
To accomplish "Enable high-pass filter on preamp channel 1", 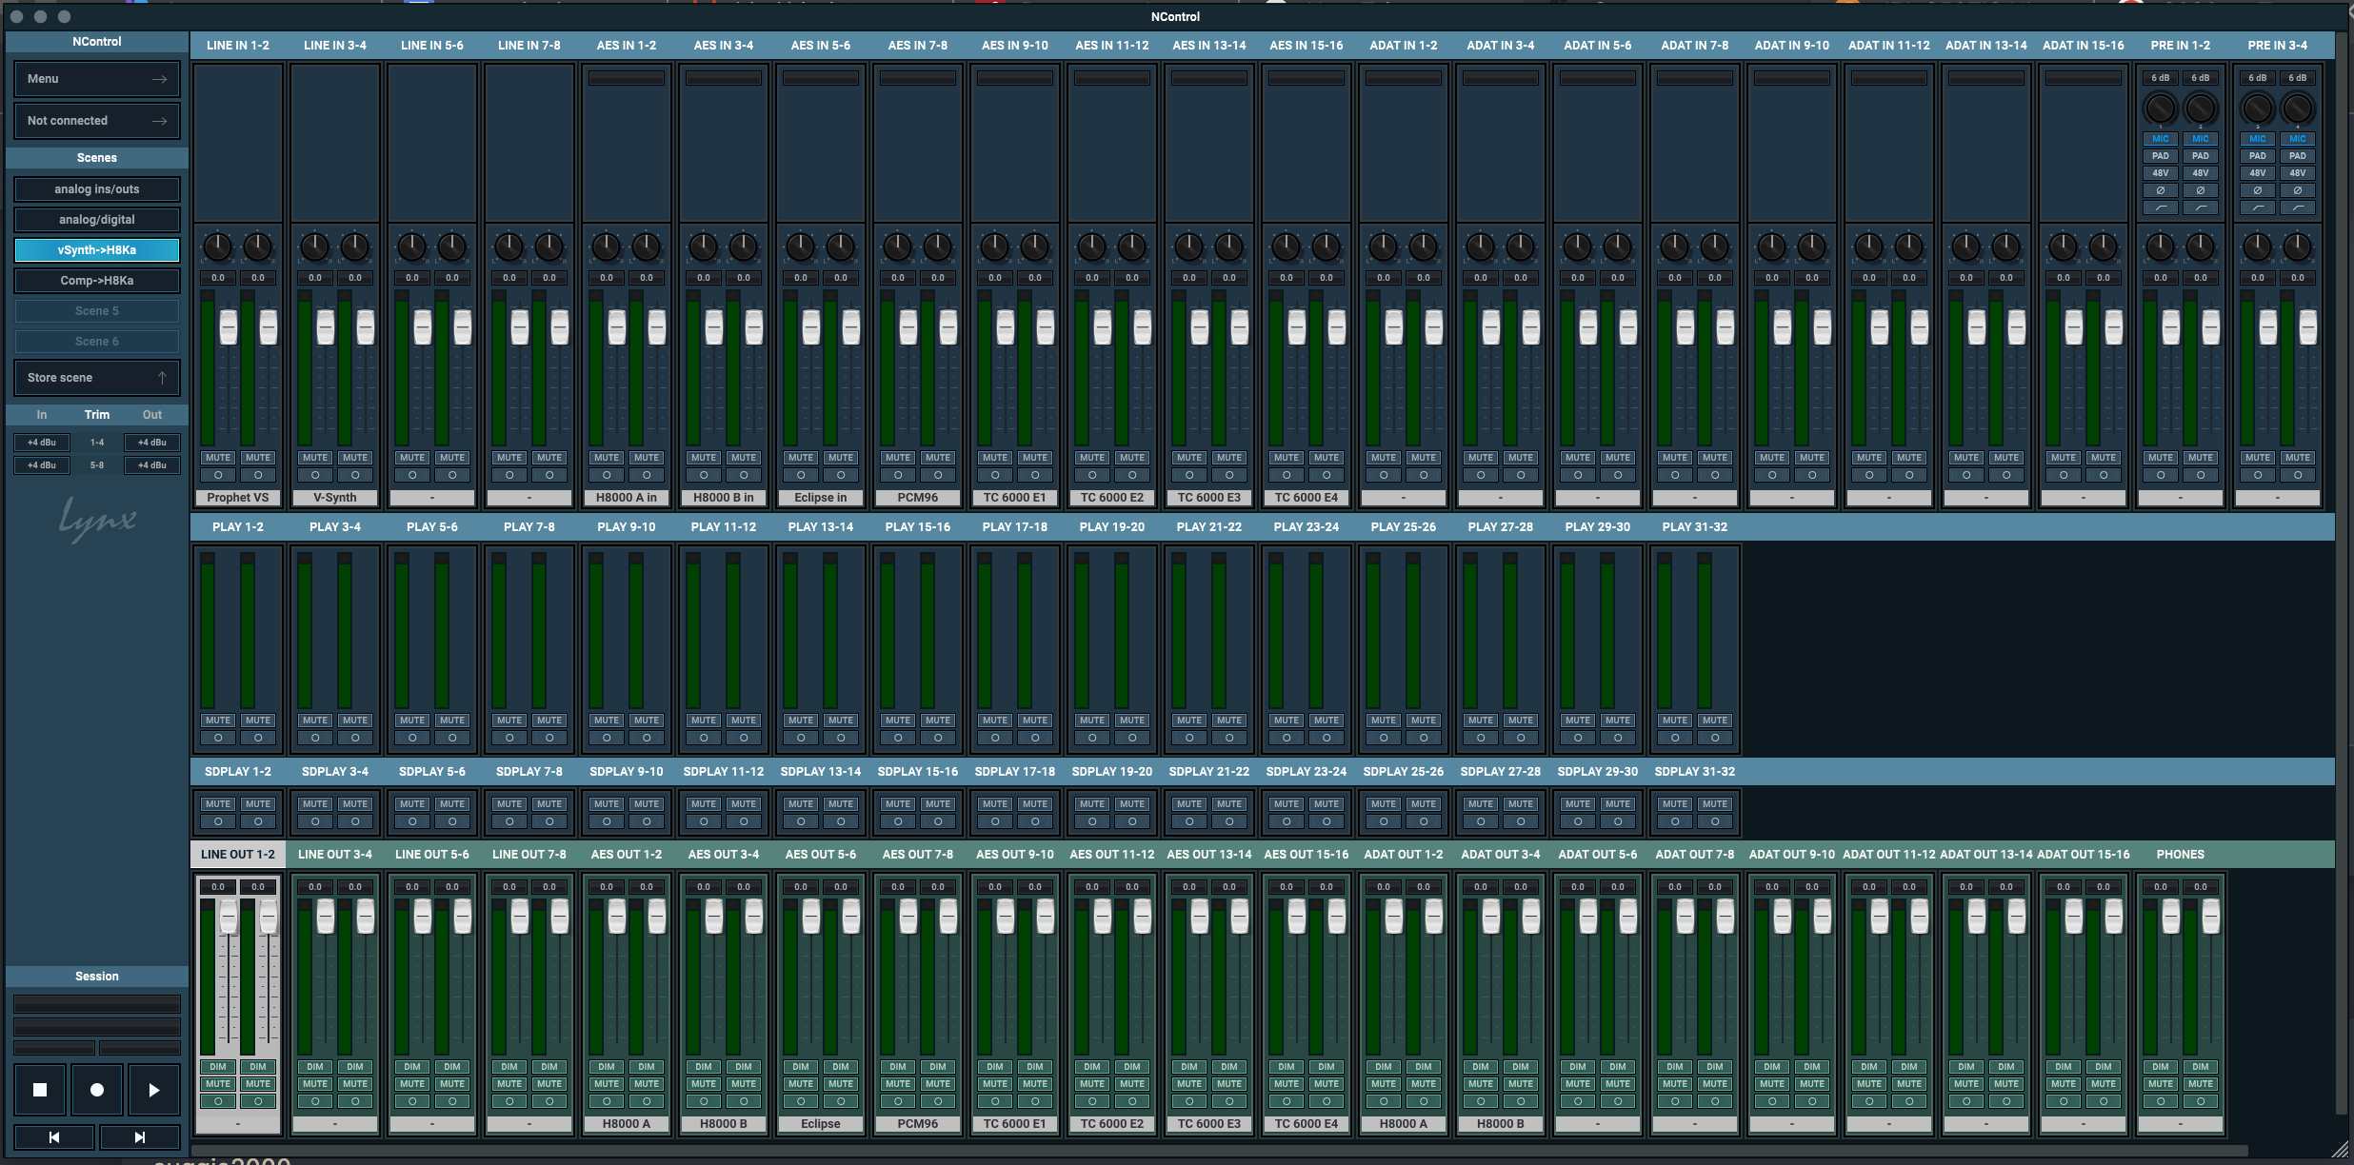I will 2161,207.
